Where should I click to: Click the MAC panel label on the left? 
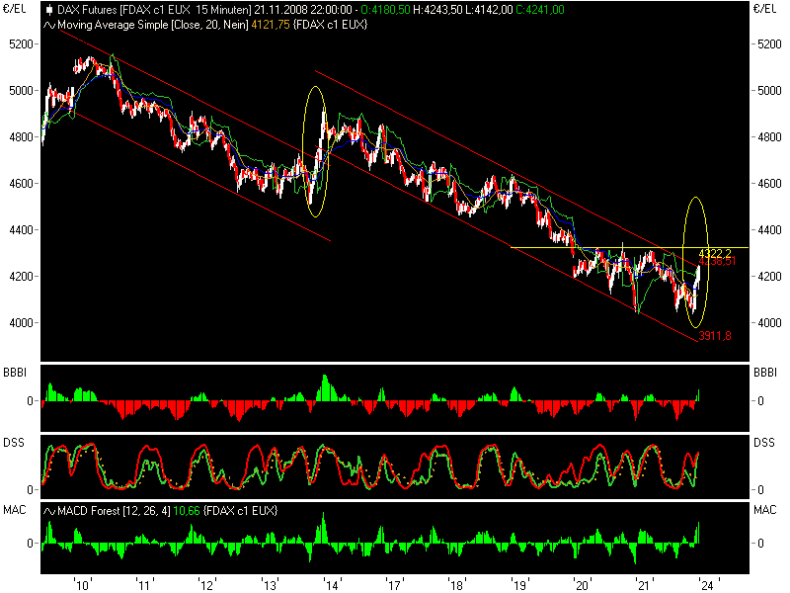click(x=14, y=510)
